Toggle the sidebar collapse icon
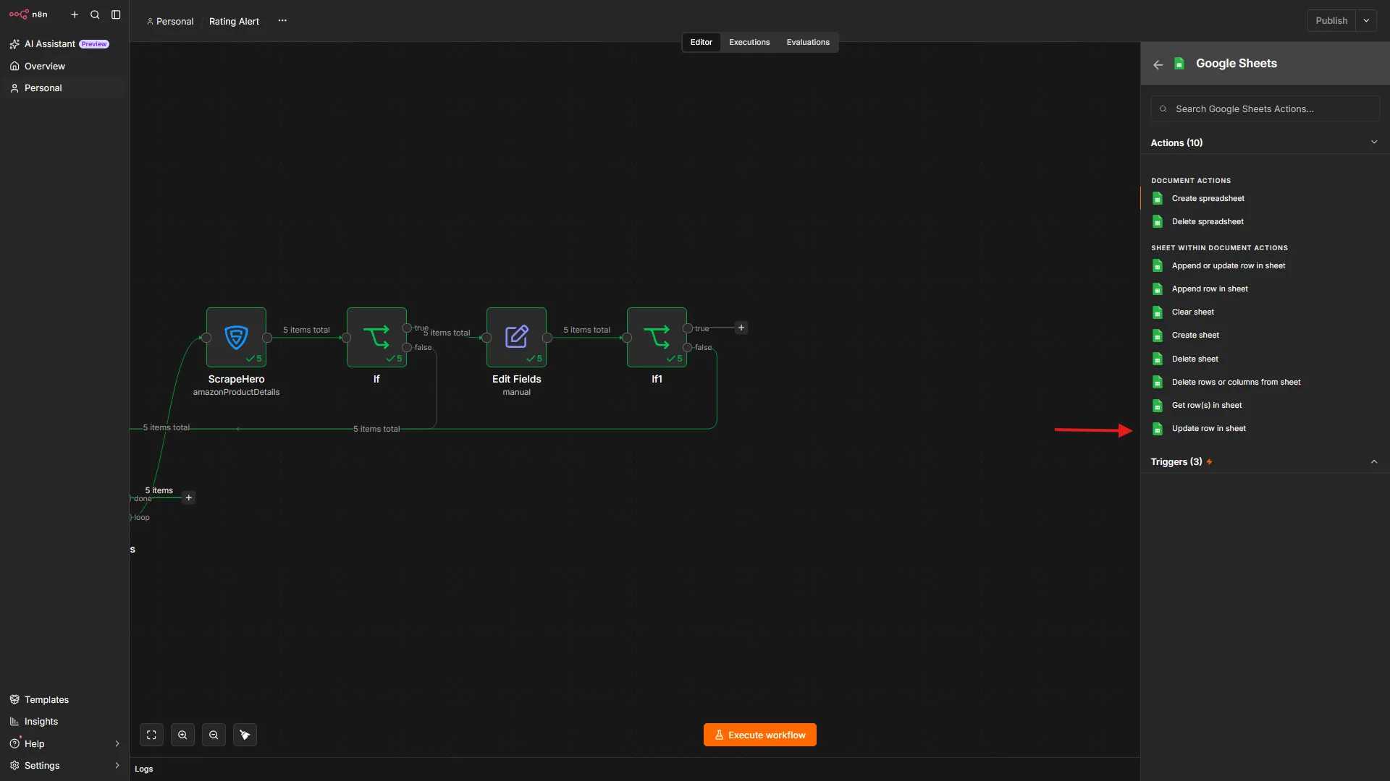The width and height of the screenshot is (1390, 781). click(x=116, y=14)
